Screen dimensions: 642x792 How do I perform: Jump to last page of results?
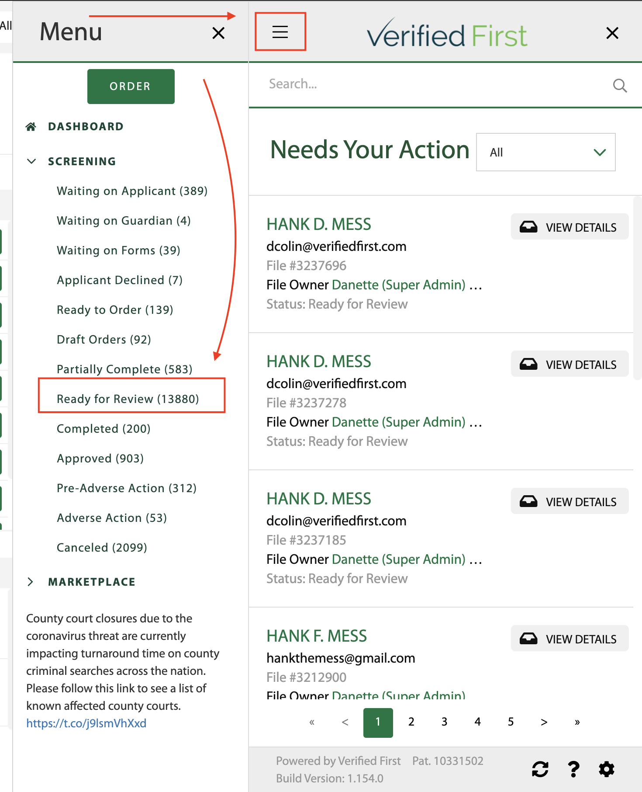[x=577, y=722]
